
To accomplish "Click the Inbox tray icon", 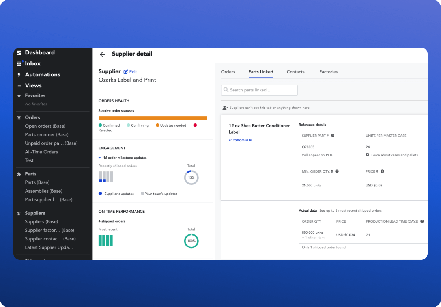I will [x=19, y=64].
